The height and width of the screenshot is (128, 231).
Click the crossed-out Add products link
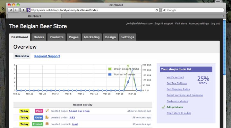tap(175, 107)
